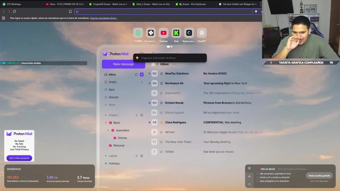Unstar the Clara Rodriguez email
The image size is (340, 191).
coord(161,122)
